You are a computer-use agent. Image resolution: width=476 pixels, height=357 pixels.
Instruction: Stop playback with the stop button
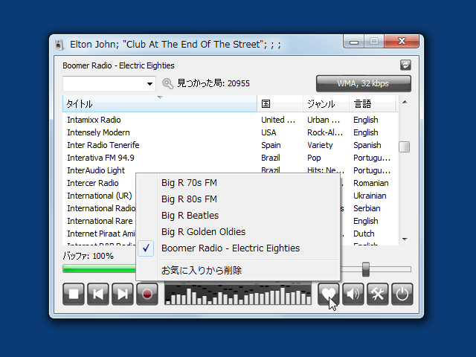coord(74,294)
